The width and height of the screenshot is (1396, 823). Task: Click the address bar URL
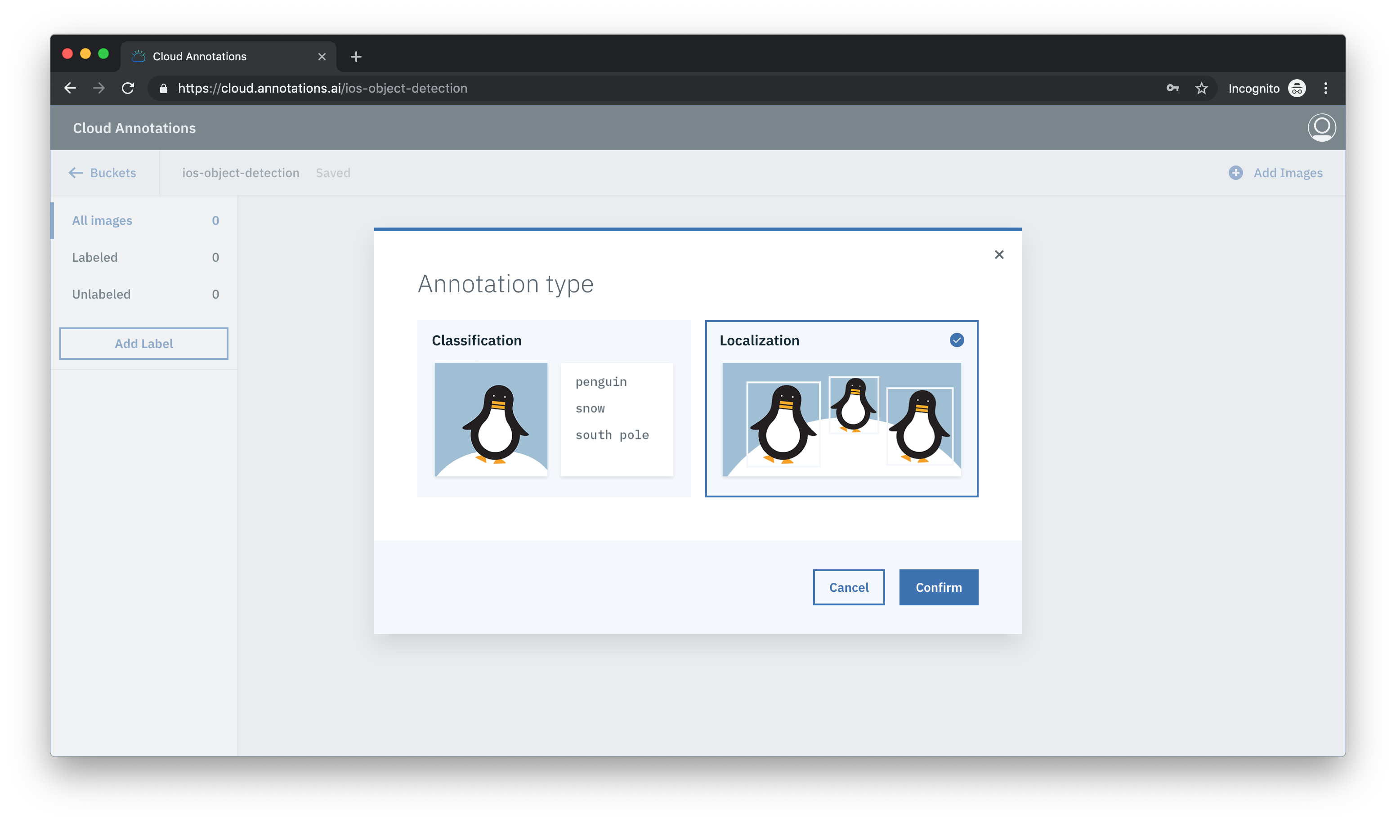click(323, 88)
